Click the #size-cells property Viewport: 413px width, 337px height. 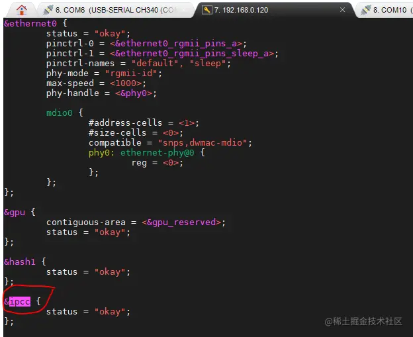pyautogui.click(x=117, y=133)
